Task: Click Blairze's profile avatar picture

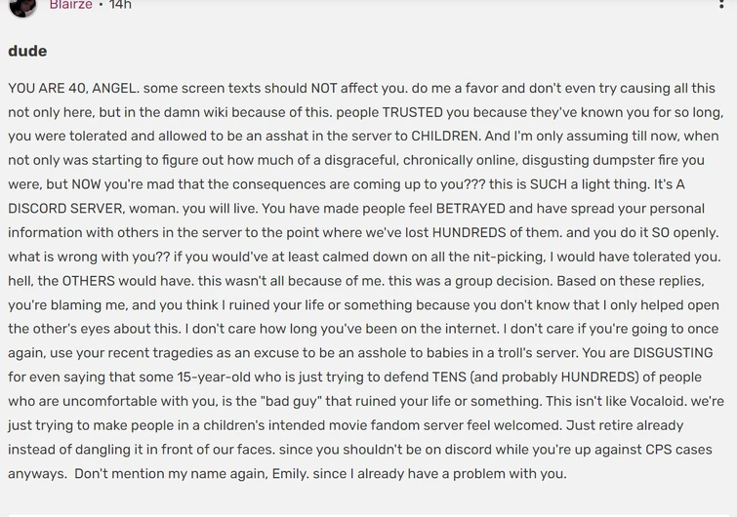Action: 22,7
